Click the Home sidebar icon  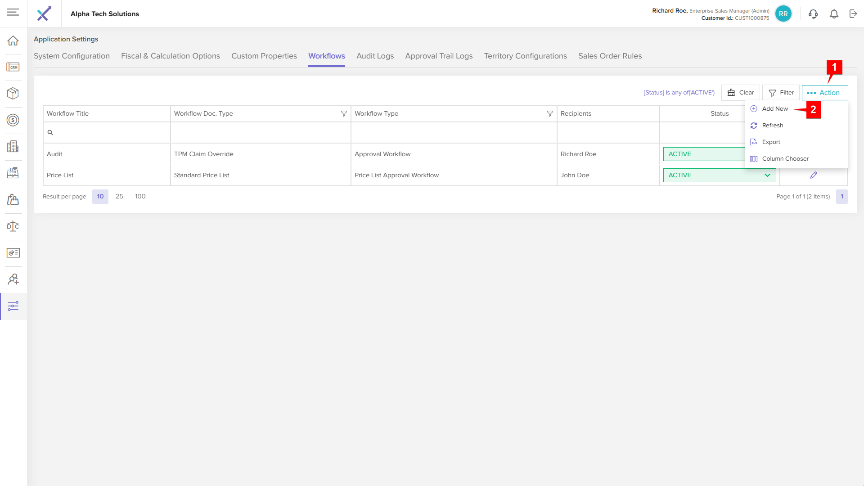coord(13,40)
